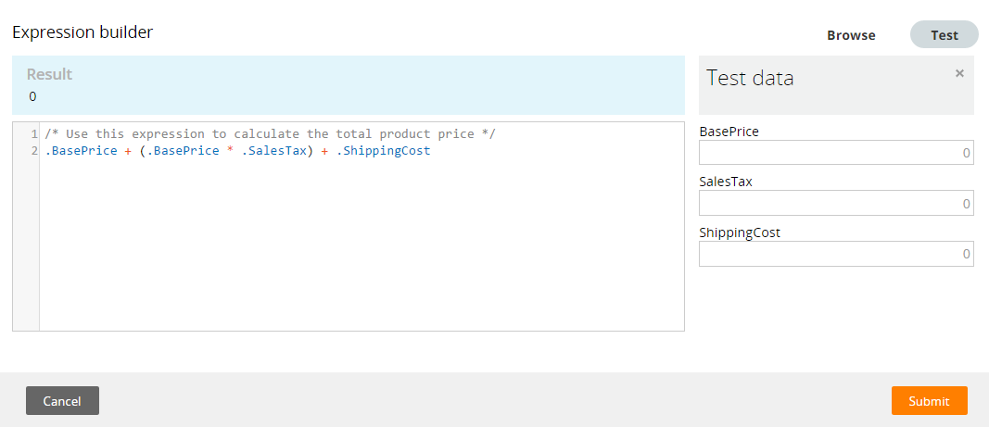Click the ShippingCost test input field

[836, 254]
